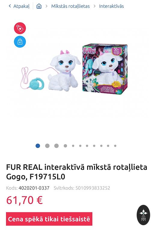This screenshot has height=230, width=155.
Task: Click the 61,70 € price
Action: (x=24, y=200)
